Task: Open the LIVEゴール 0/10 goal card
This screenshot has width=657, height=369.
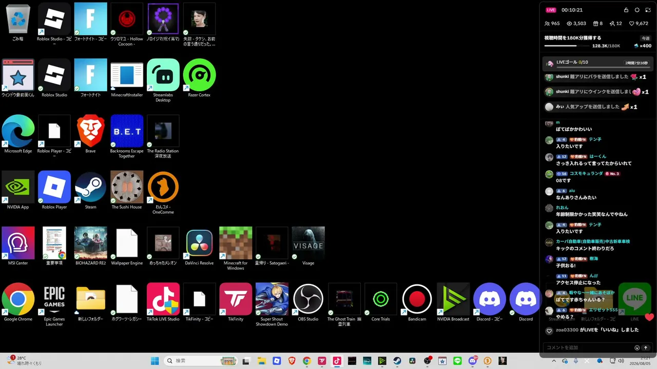Action: click(597, 63)
